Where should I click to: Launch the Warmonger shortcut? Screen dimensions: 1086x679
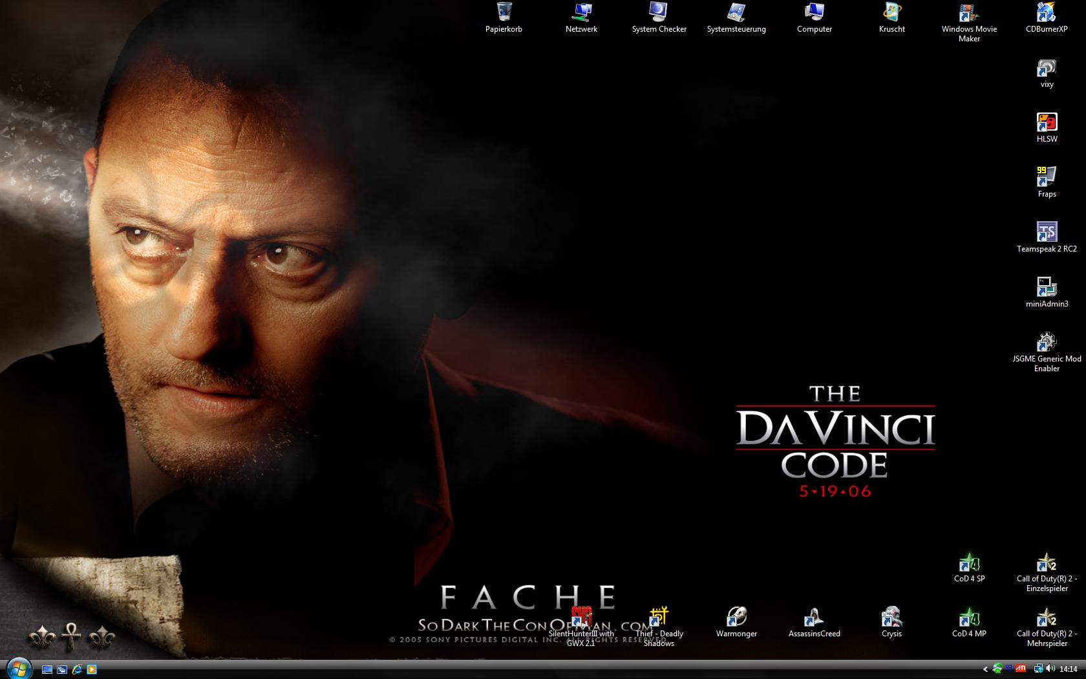(736, 622)
